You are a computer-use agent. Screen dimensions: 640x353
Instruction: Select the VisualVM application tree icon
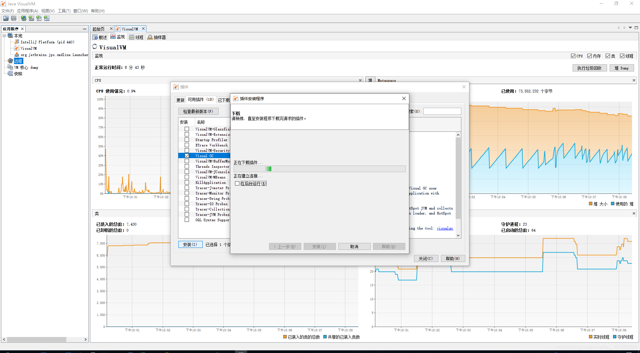(17, 48)
